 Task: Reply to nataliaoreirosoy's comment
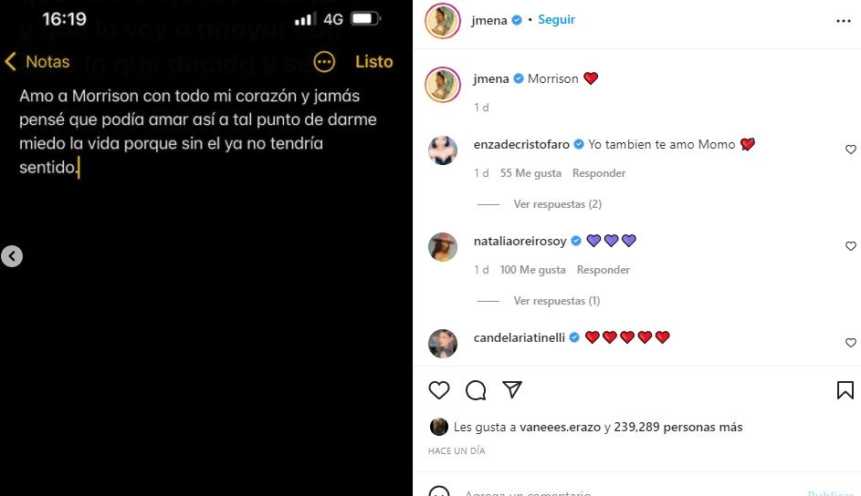(x=603, y=270)
